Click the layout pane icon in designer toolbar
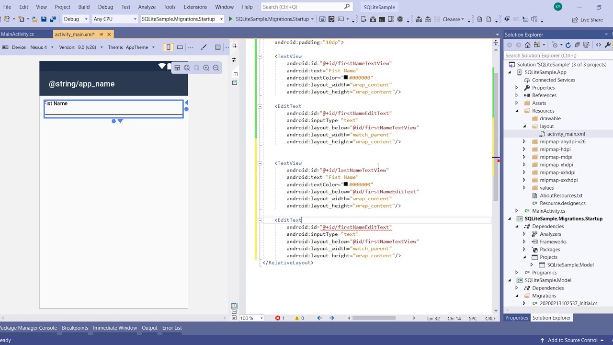 [177, 68]
